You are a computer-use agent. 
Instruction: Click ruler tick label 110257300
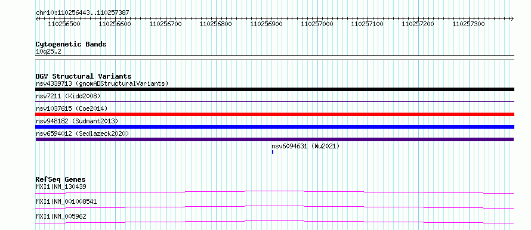pos(469,24)
